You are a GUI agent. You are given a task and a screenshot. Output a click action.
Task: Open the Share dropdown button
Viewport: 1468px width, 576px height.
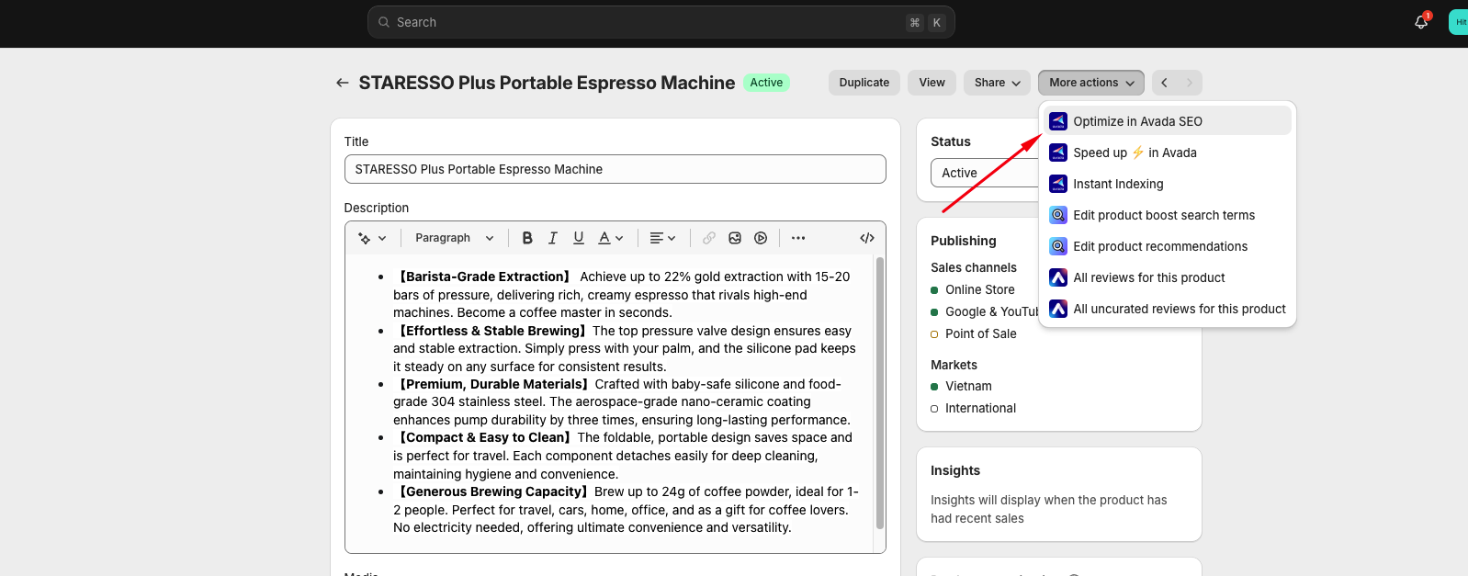[x=997, y=83]
